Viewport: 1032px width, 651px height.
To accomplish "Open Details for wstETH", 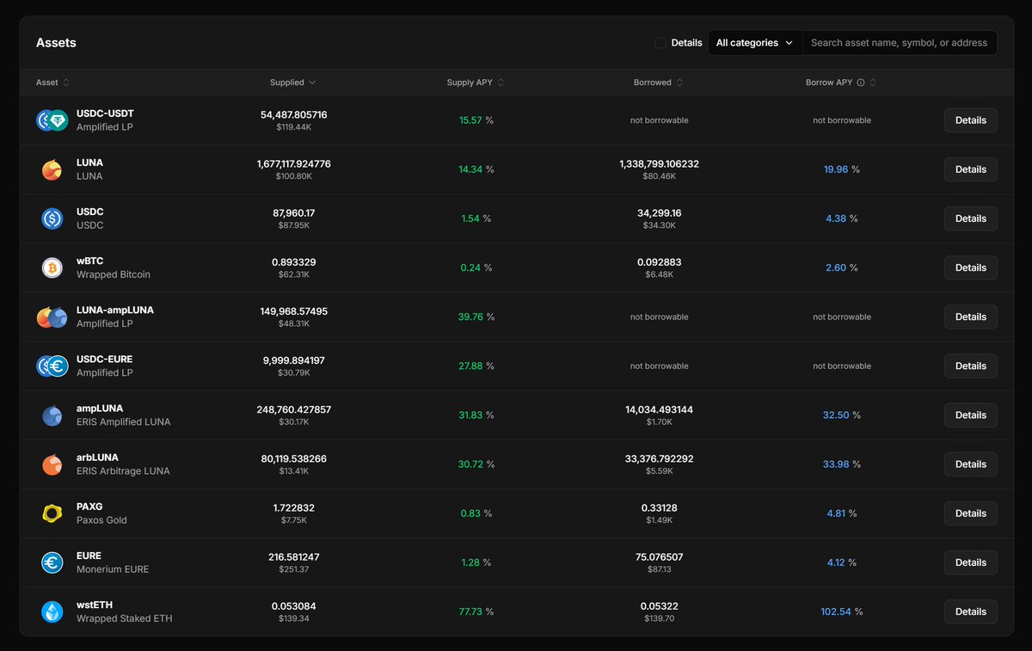I will pos(970,611).
